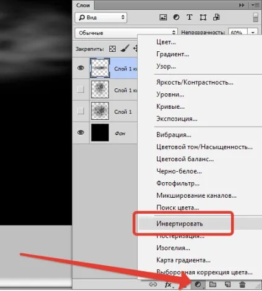Select Поиск цвета... adjustment
Viewport: 262px width, 291px height.
[177, 208]
